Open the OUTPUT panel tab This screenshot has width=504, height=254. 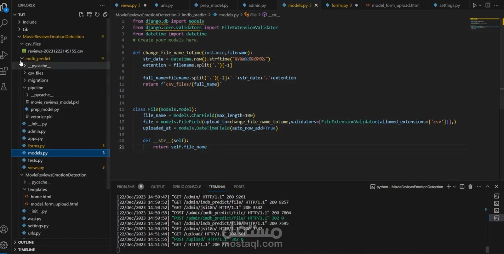coord(158,187)
